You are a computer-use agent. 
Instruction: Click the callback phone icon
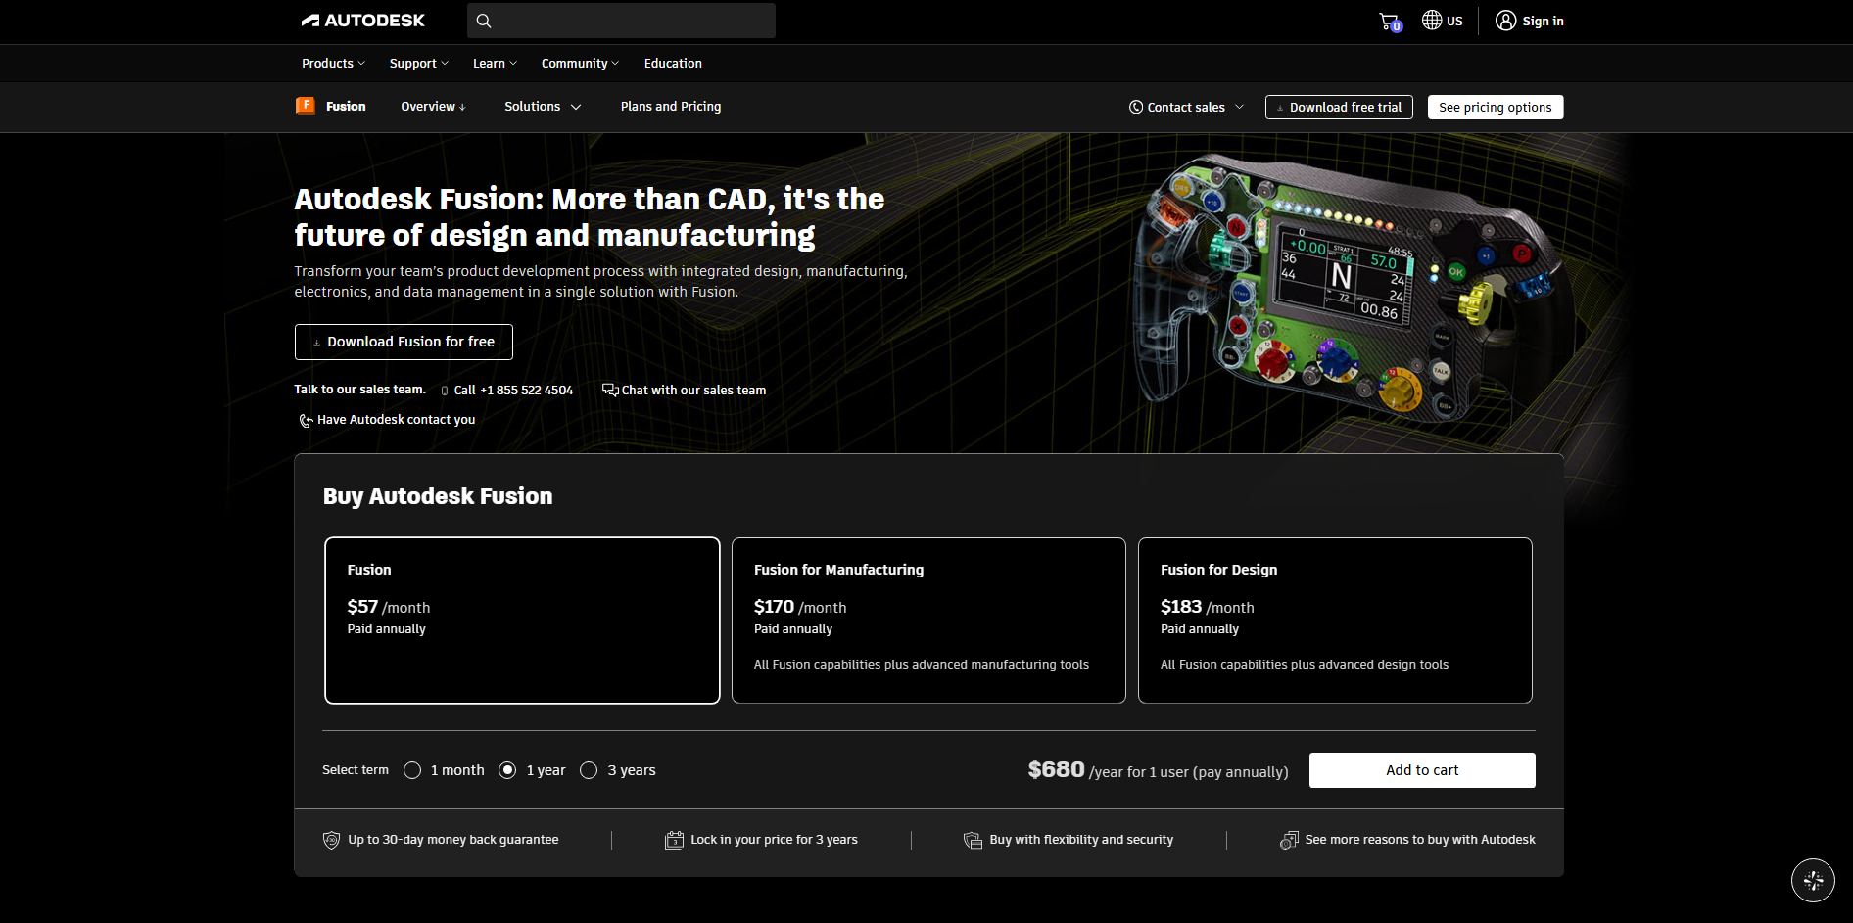306,420
